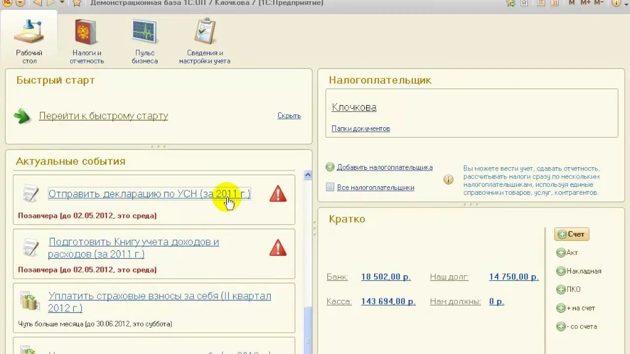Click the M- memory button in title bar
630x354 pixels.
598,3
